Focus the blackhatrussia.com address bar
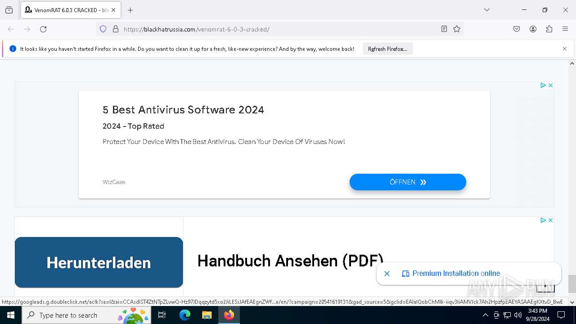 click(279, 29)
